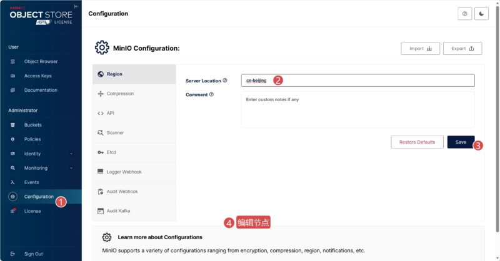Expand the Monitoring submenu chevron
The image size is (500, 261).
(71, 168)
